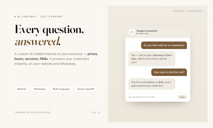Click the 2 sec response time badge

coord(182,97)
